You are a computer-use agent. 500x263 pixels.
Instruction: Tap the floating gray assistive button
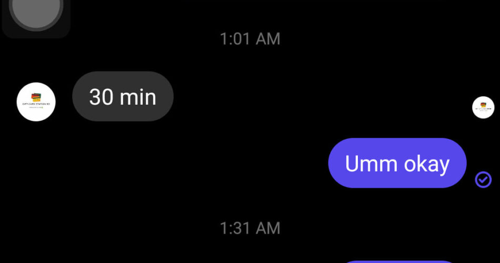pyautogui.click(x=36, y=12)
